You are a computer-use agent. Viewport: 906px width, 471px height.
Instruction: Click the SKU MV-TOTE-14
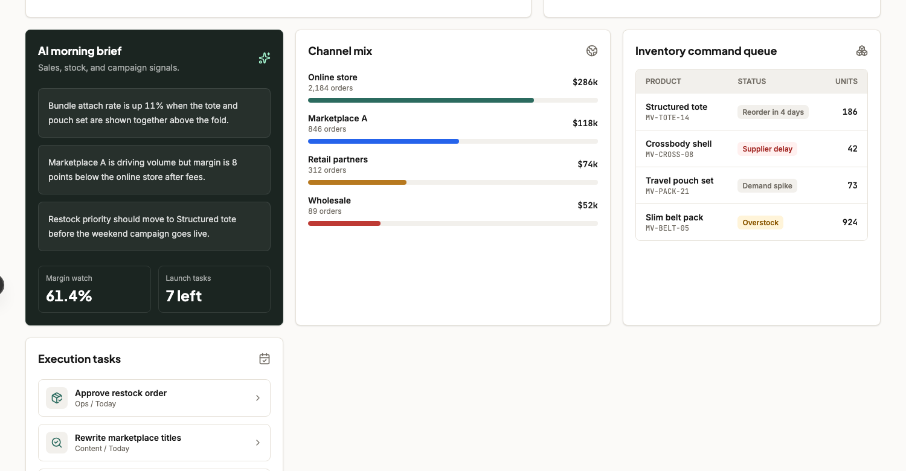(667, 118)
